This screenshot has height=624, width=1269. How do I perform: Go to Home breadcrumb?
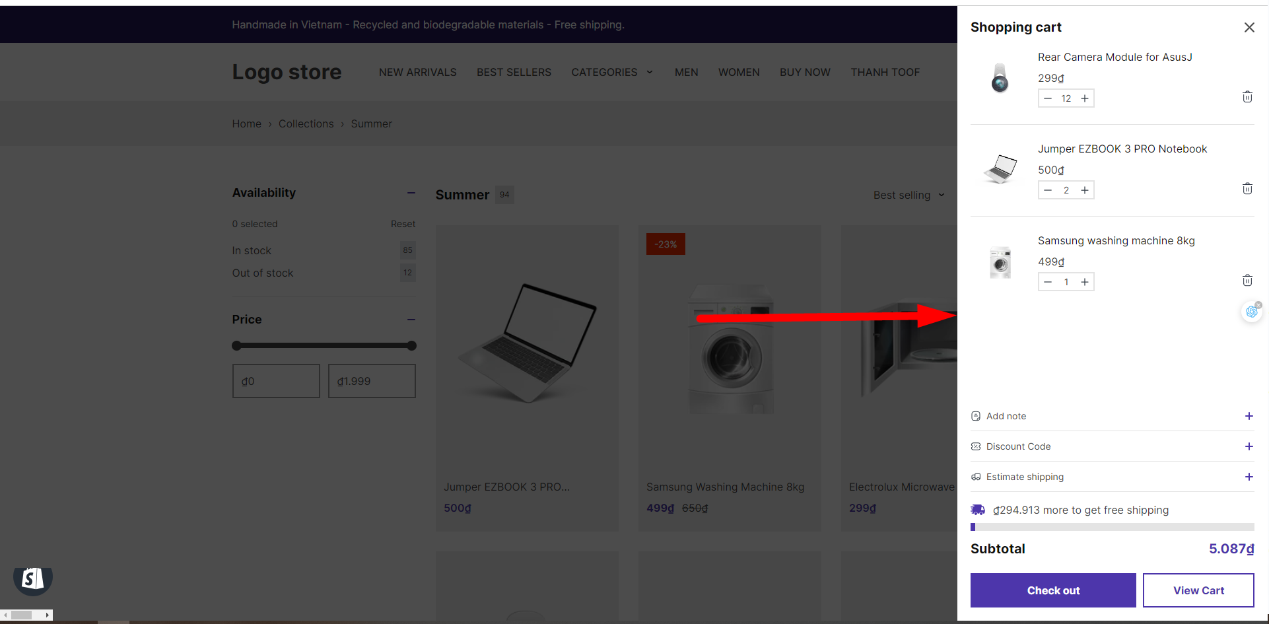coord(246,123)
